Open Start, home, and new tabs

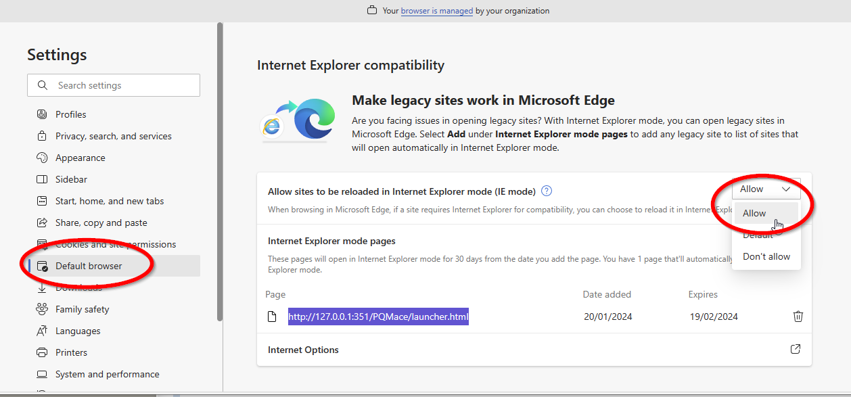(x=114, y=201)
